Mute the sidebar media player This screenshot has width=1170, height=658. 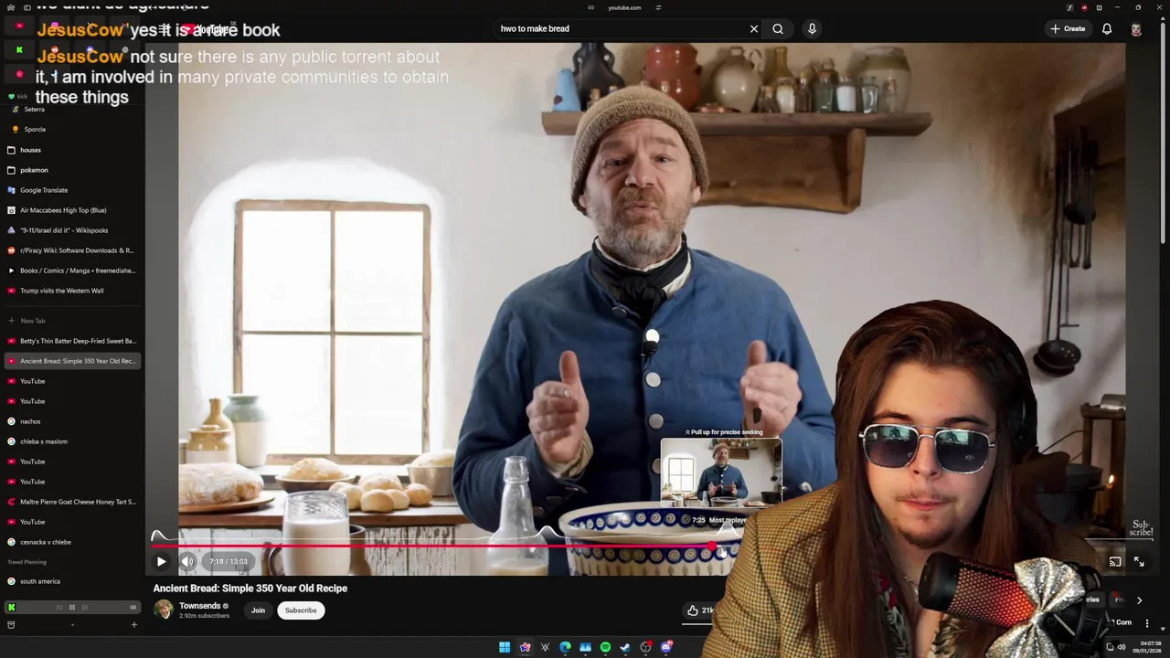133,607
